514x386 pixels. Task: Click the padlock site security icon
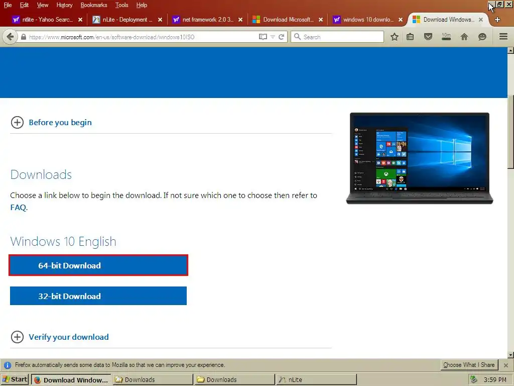(x=23, y=37)
